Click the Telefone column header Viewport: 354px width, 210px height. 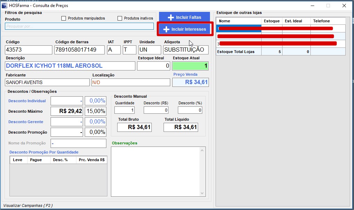click(321, 21)
